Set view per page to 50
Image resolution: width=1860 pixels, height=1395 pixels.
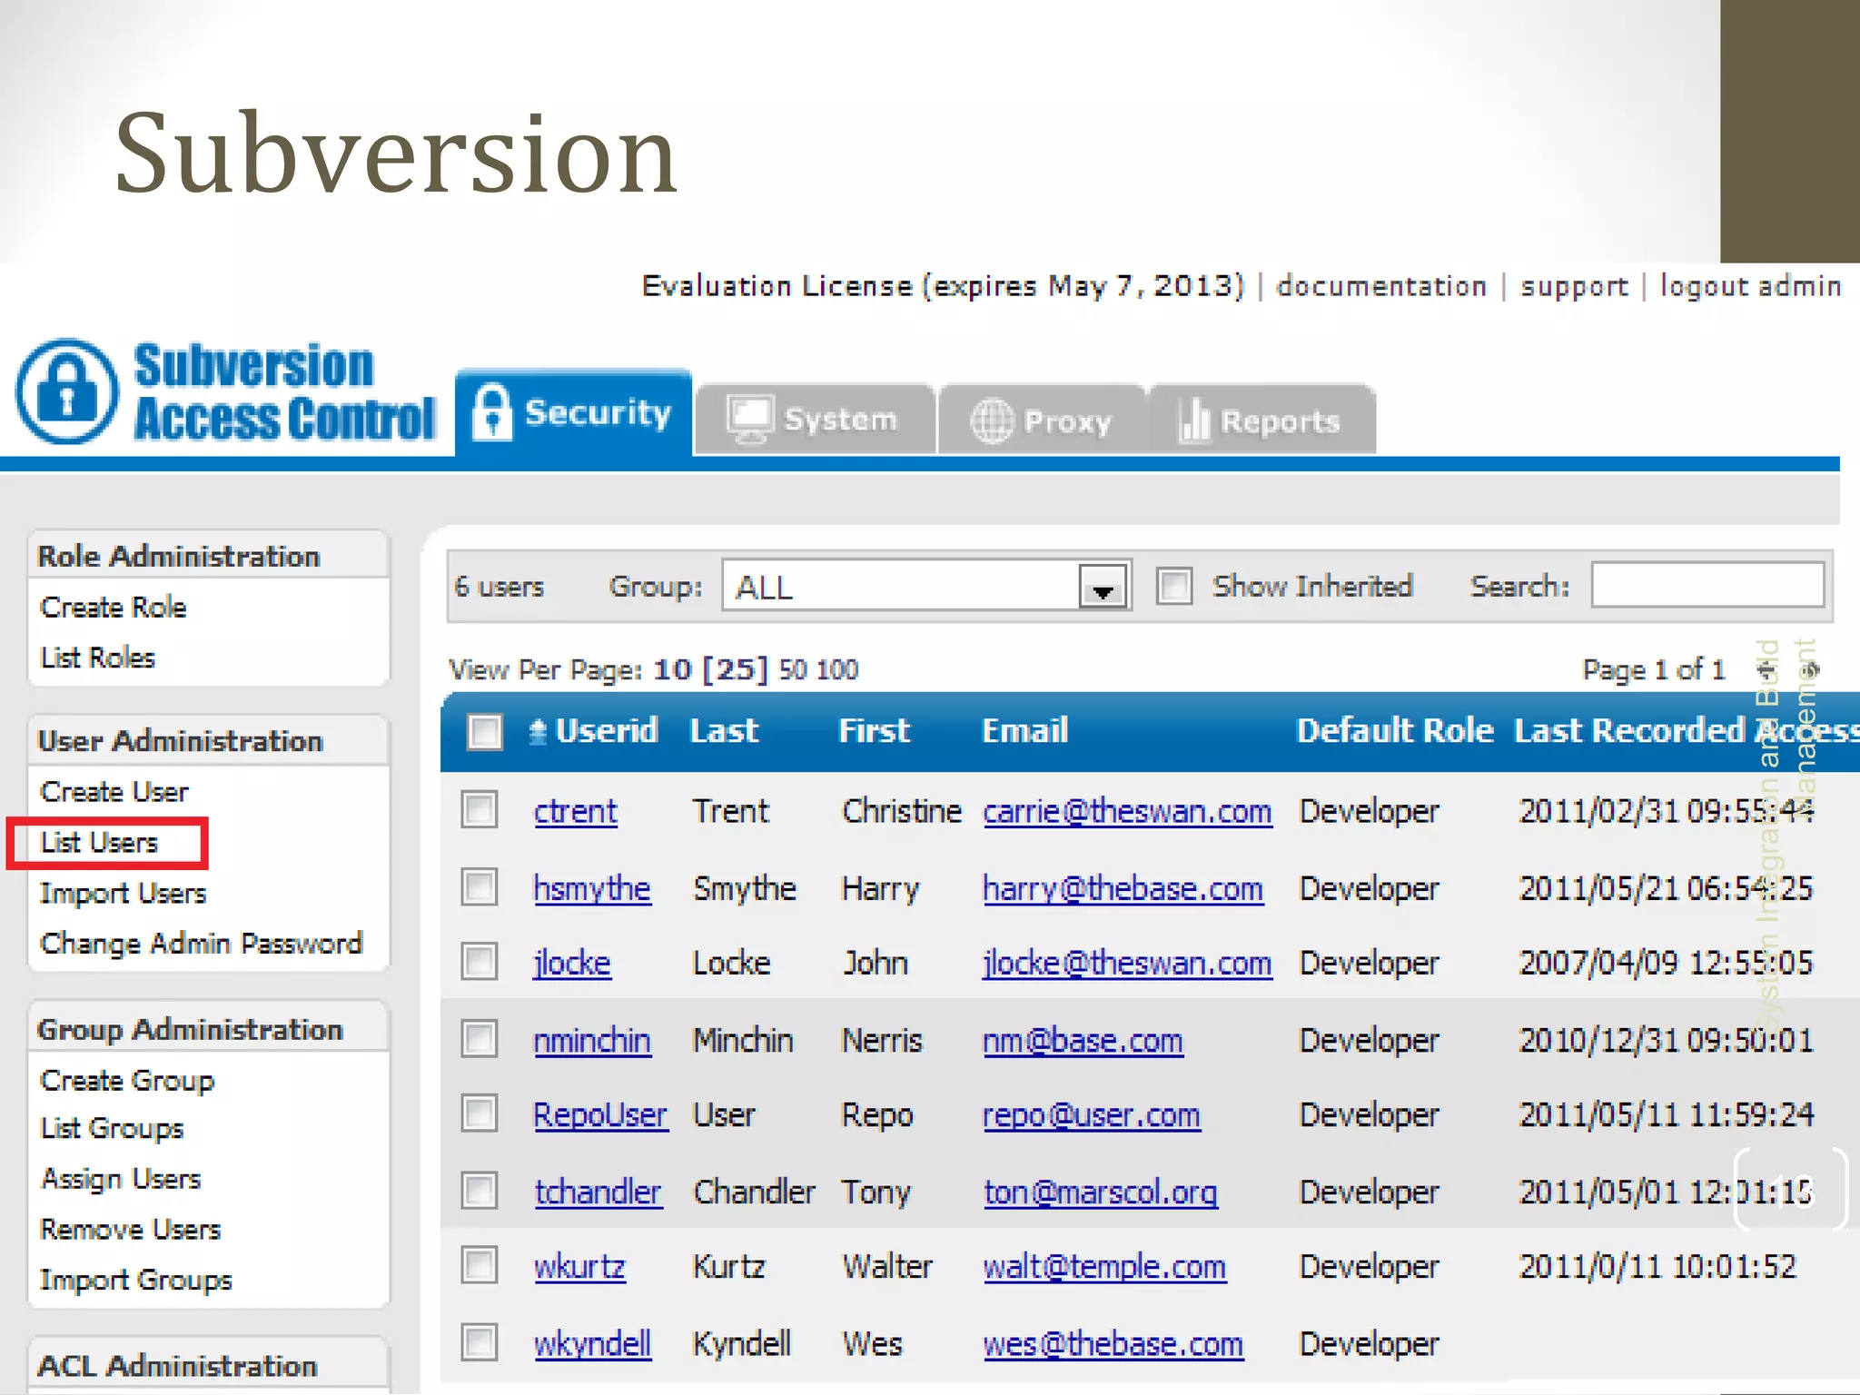point(792,670)
